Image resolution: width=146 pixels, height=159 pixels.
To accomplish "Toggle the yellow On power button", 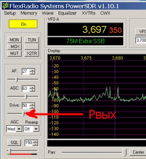I will point(23,24).
